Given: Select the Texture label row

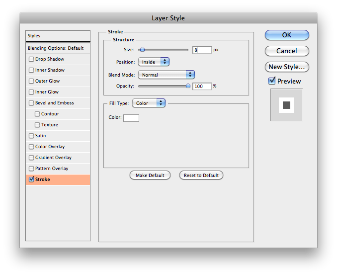Looking at the screenshot, I should click(x=50, y=125).
